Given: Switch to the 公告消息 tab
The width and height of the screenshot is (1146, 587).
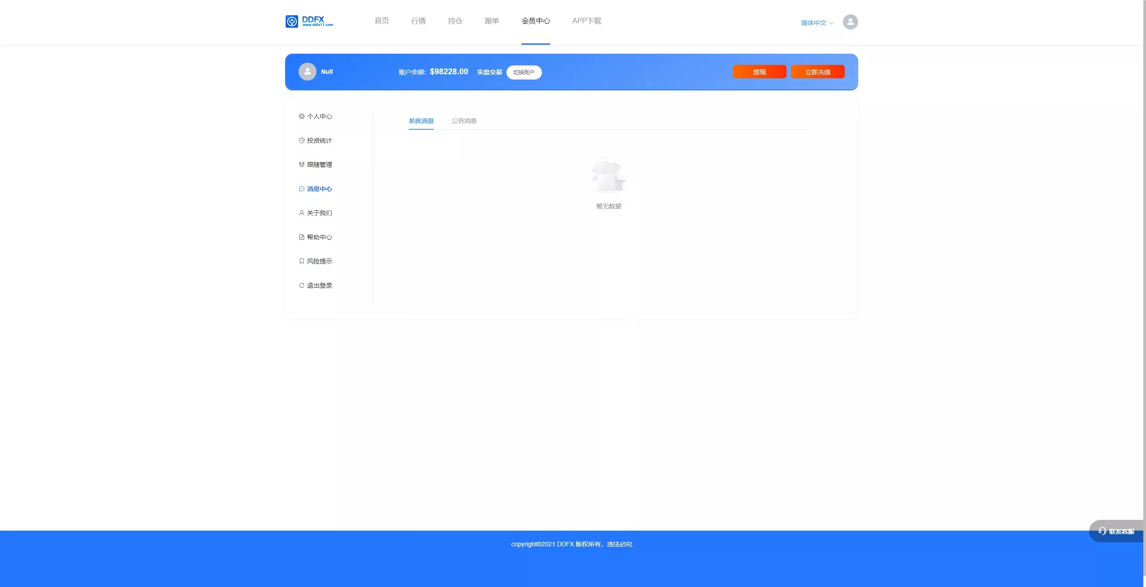Looking at the screenshot, I should 464,121.
